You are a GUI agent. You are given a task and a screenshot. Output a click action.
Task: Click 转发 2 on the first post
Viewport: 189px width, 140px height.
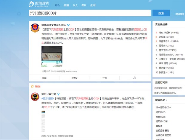tap(74, 78)
